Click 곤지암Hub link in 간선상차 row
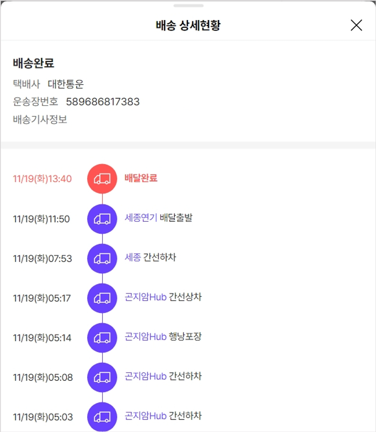Image resolution: width=376 pixels, height=432 pixels. click(145, 297)
